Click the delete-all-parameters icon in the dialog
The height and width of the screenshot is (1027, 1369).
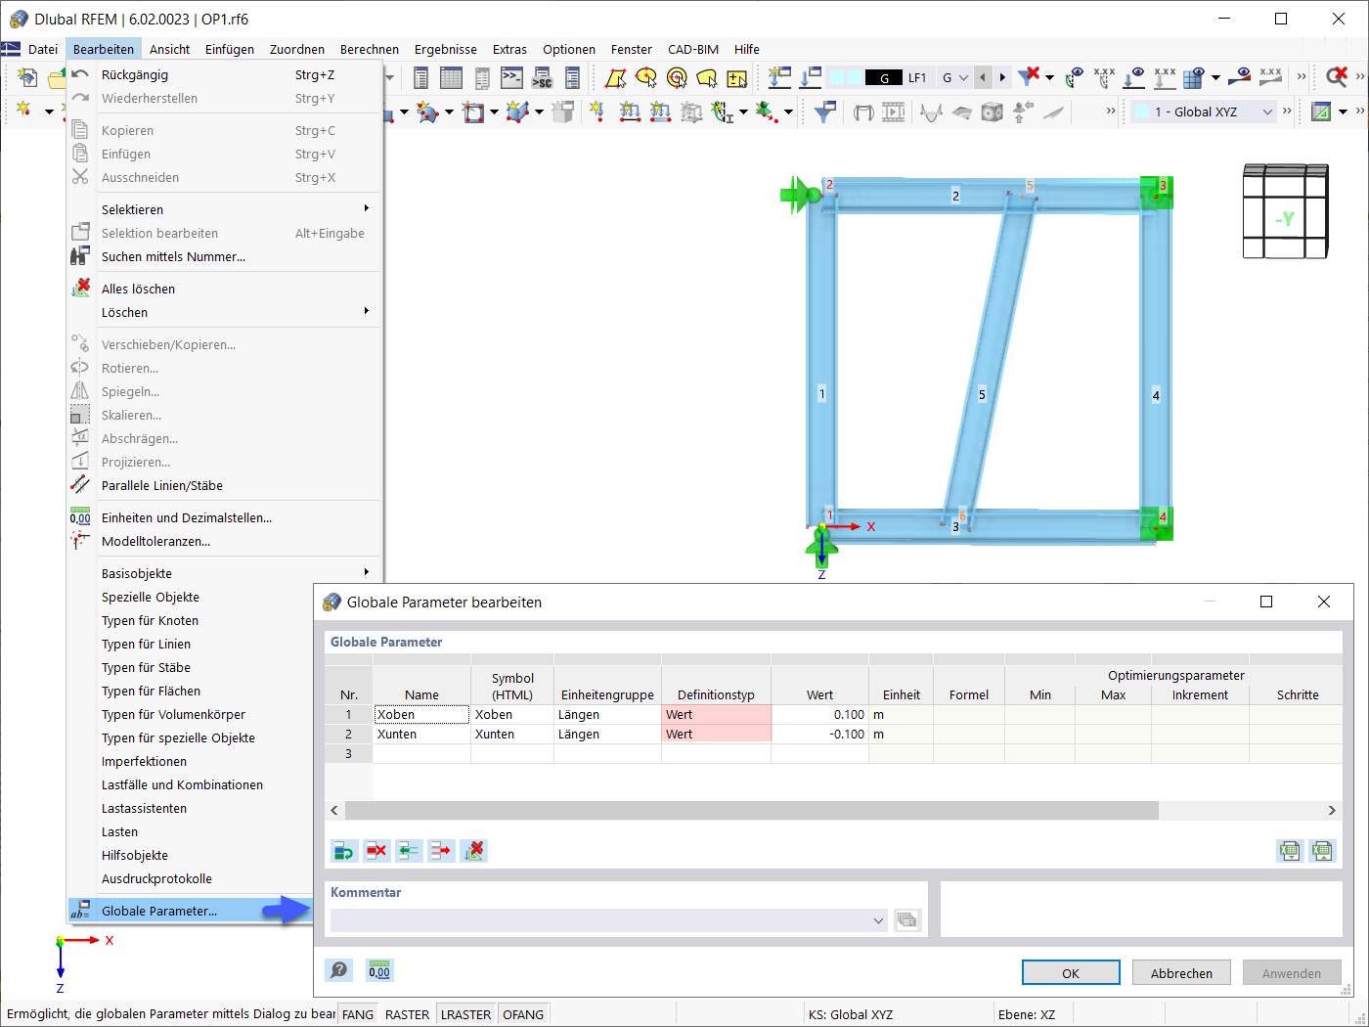[474, 851]
